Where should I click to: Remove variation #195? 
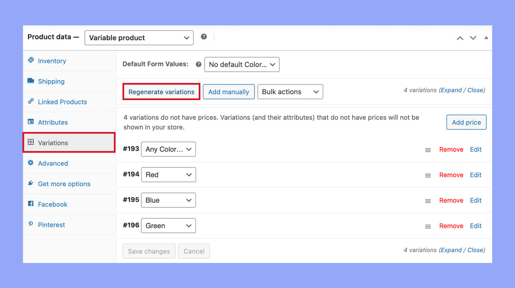tap(451, 200)
